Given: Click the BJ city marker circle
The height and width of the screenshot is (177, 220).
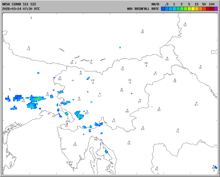Looking at the screenshot, I should coord(196,103).
